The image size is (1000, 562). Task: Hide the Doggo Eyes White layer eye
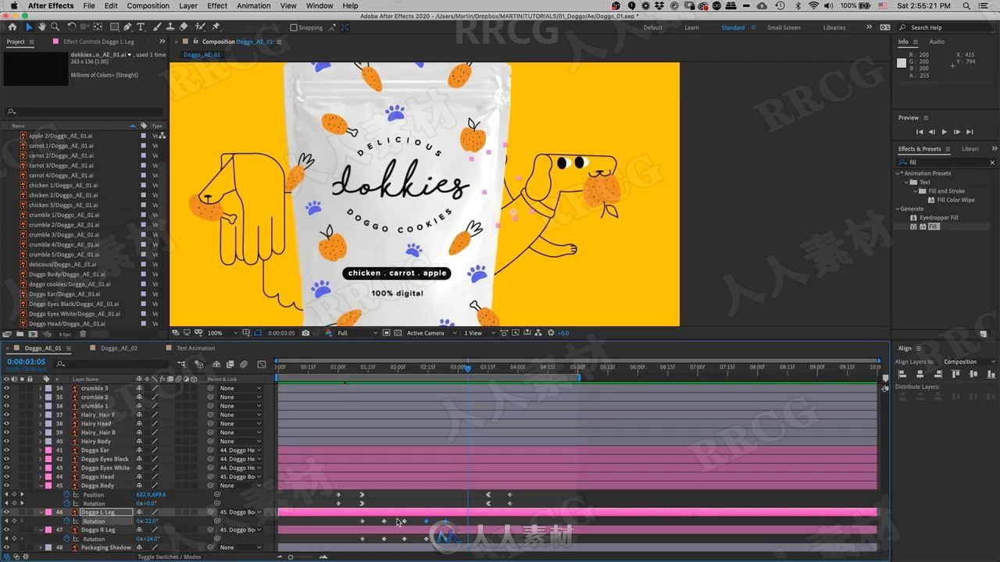[x=7, y=468]
